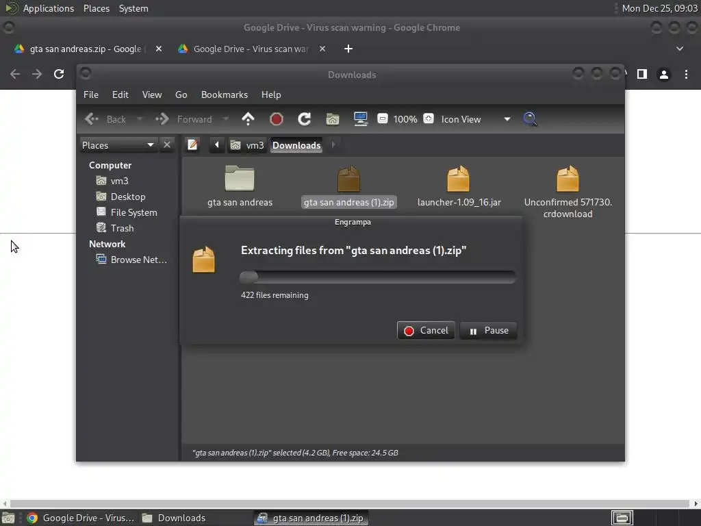Image resolution: width=701 pixels, height=526 pixels.
Task: Open Trash in sidebar
Action: (122, 228)
